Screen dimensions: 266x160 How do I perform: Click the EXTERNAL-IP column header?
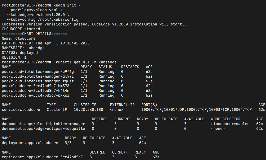click(x=122, y=105)
